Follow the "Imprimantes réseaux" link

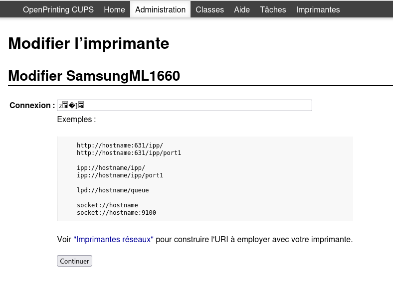[x=113, y=240]
